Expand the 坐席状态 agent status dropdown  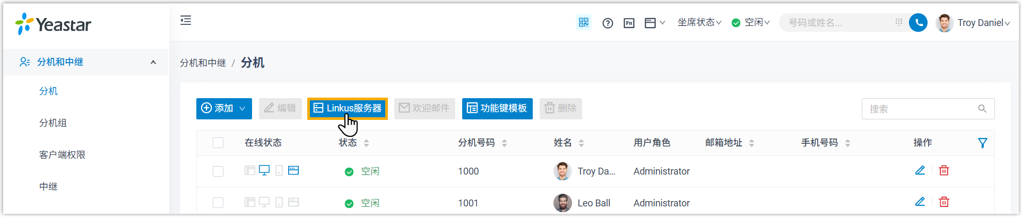click(699, 22)
